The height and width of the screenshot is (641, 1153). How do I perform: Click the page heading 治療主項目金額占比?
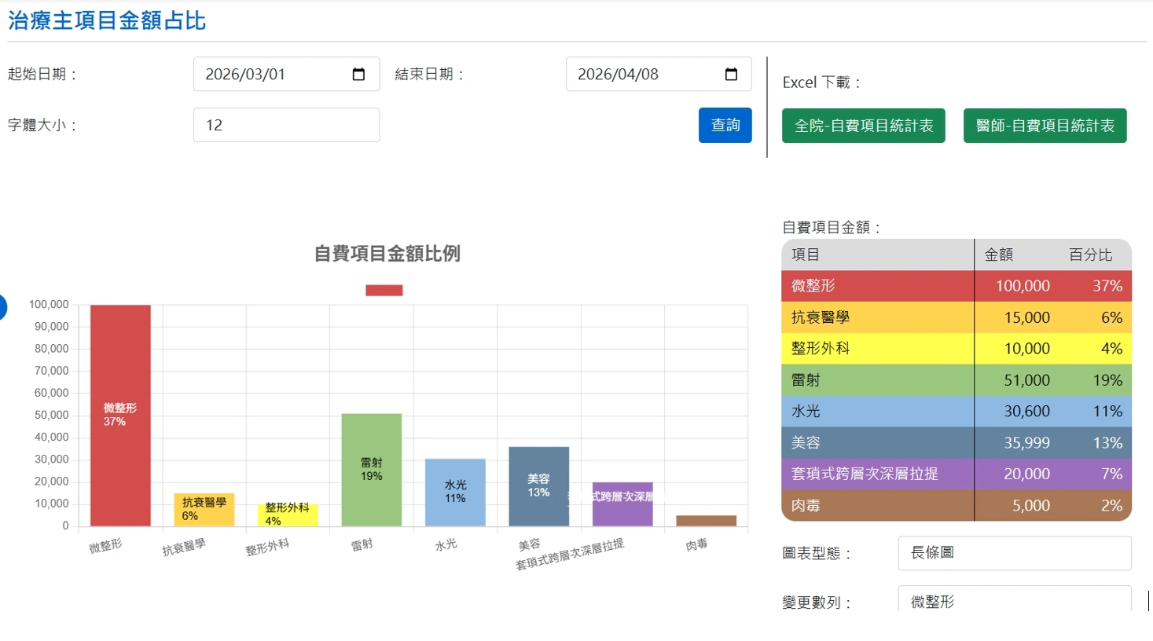point(107,20)
